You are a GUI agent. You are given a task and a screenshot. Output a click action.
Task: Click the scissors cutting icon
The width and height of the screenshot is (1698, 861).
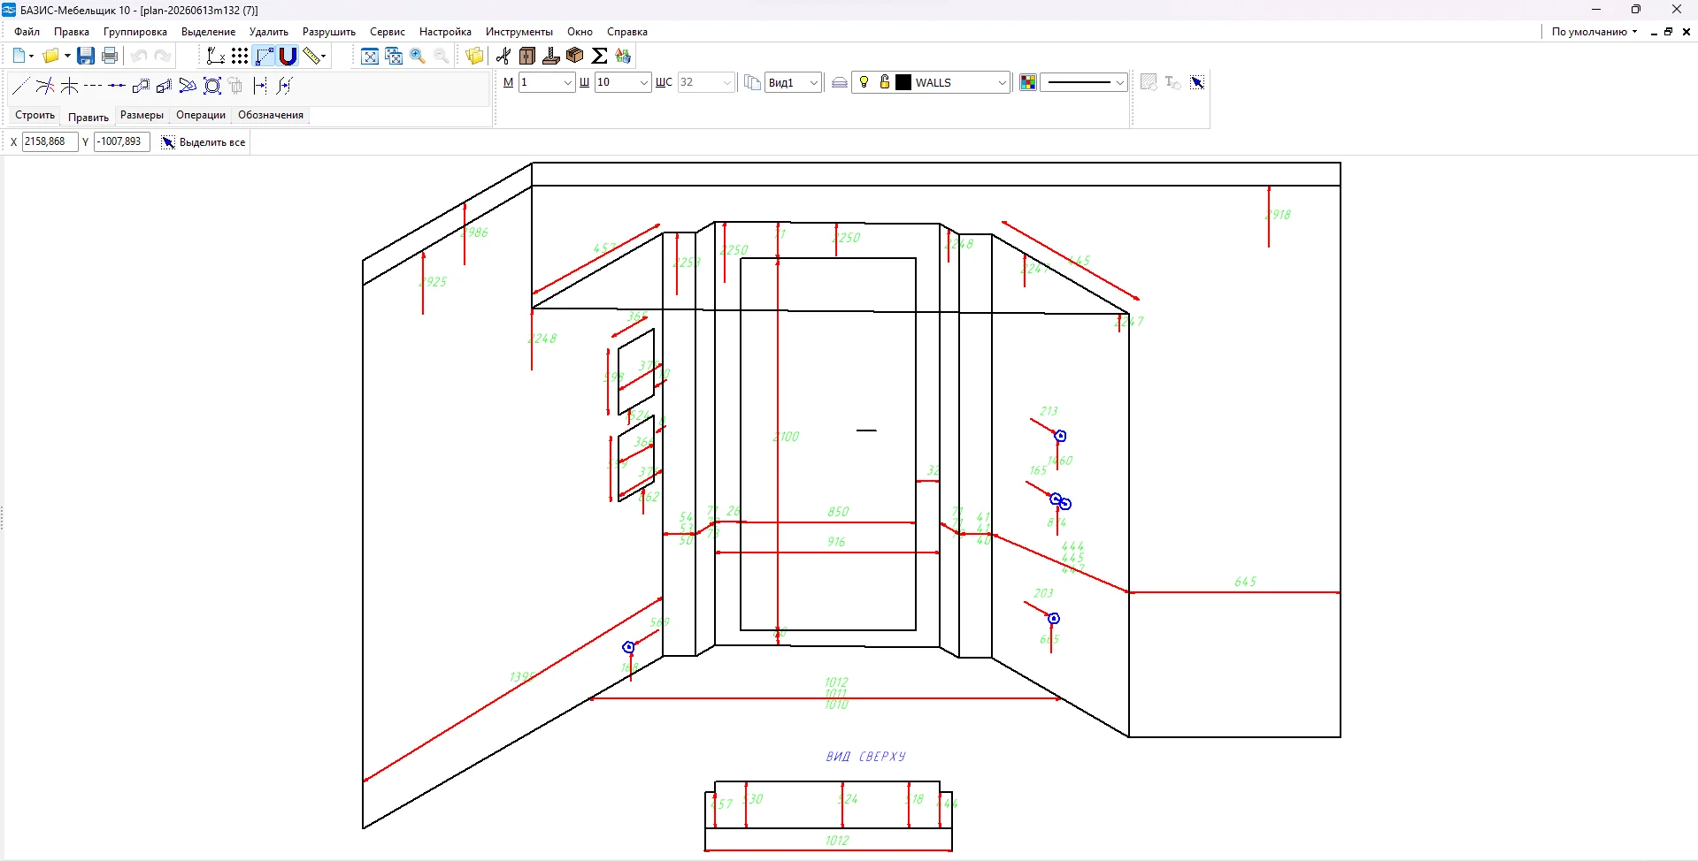coord(503,56)
